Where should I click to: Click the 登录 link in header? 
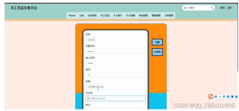tap(222, 8)
